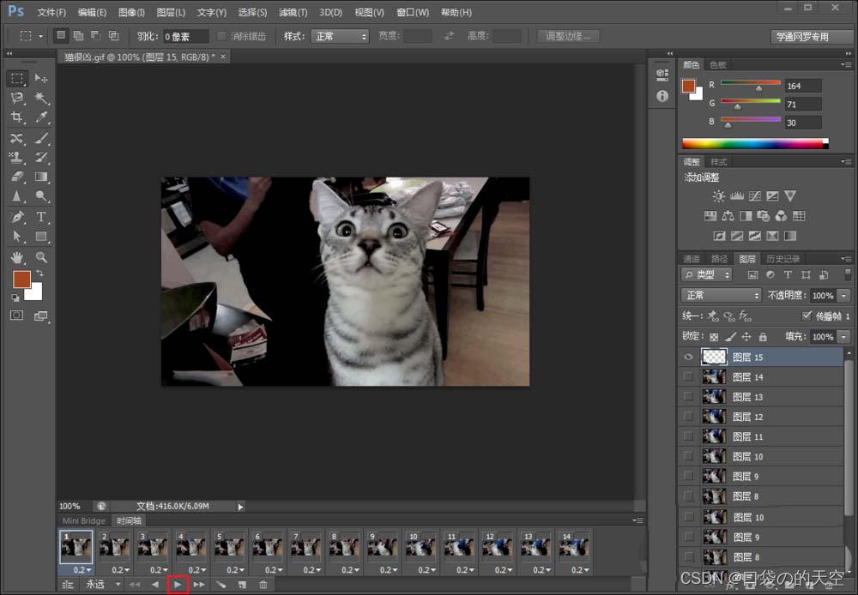Lock all layer attributes padlock
The height and width of the screenshot is (595, 858).
click(763, 337)
